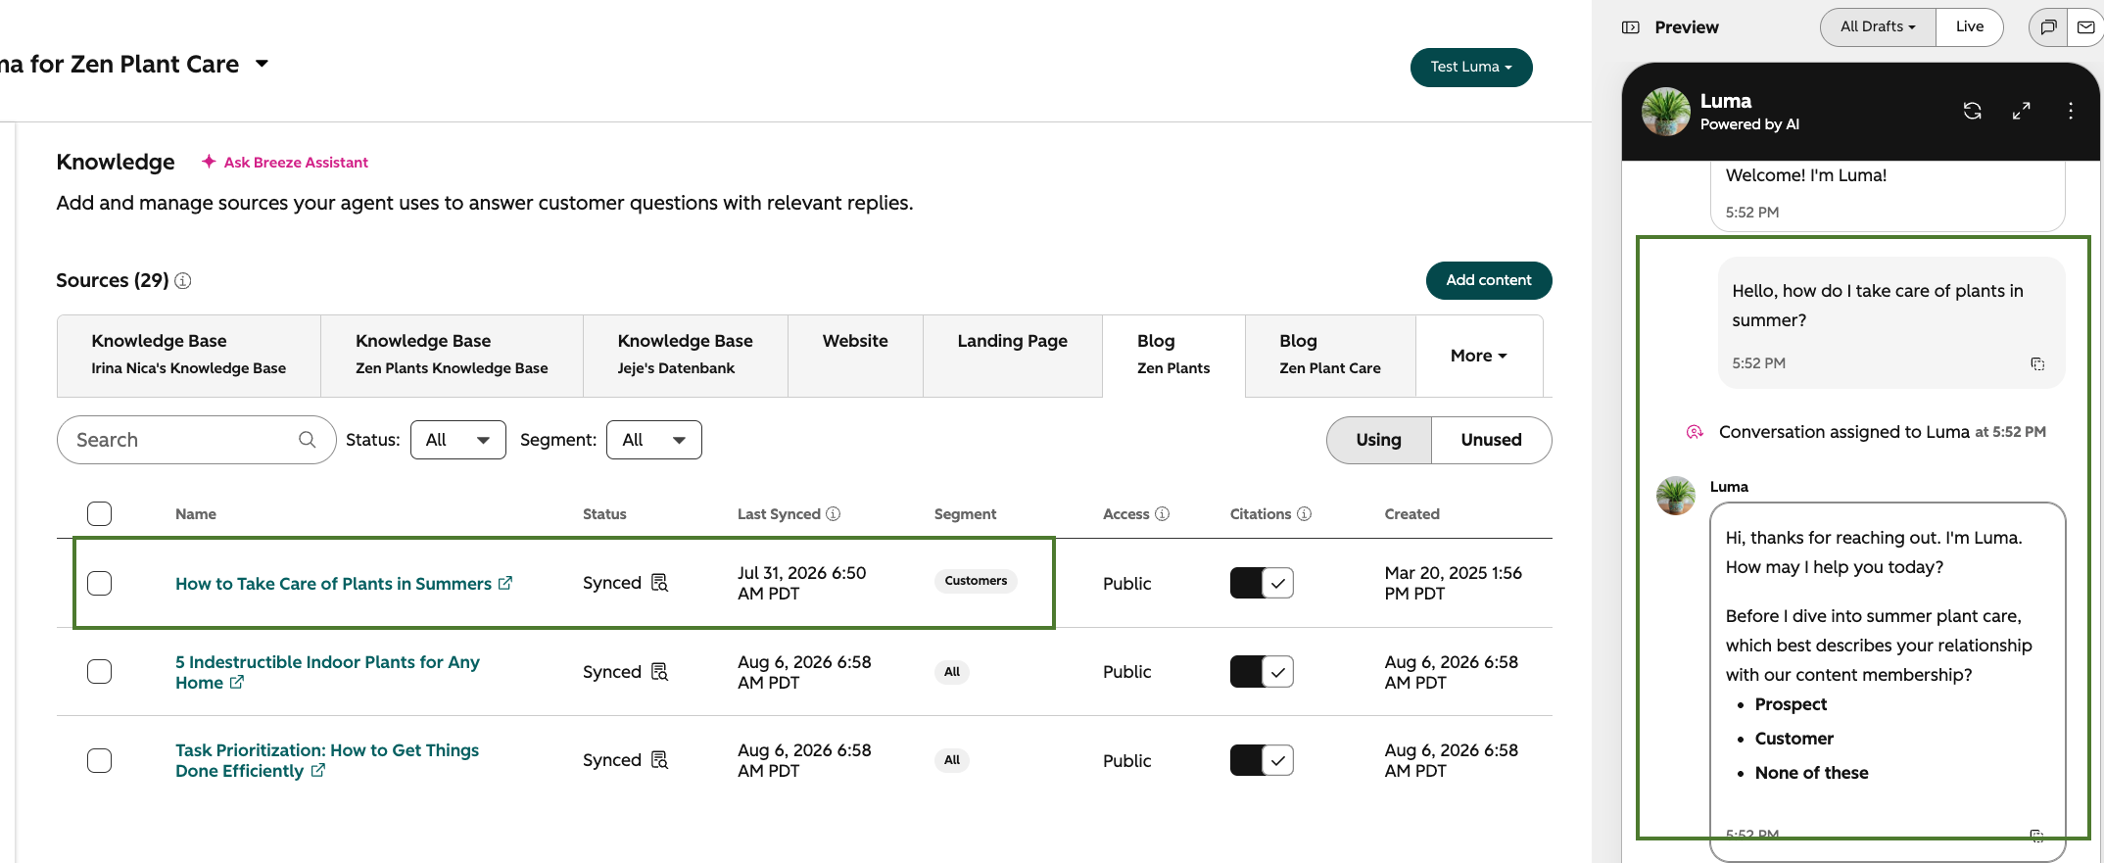Screen dimensions: 2104x863
Task: Open the Test Luma dropdown button
Action: (1471, 67)
